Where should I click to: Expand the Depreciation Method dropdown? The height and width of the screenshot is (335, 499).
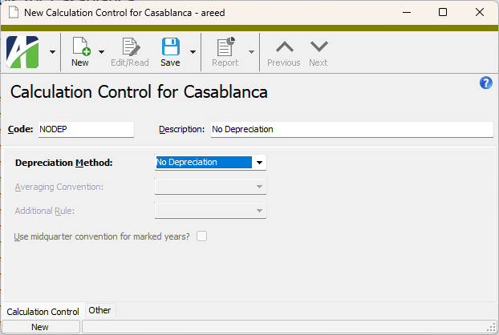(x=259, y=163)
